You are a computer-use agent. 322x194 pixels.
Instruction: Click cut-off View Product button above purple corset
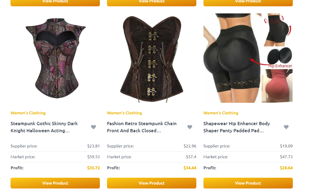click(x=55, y=3)
